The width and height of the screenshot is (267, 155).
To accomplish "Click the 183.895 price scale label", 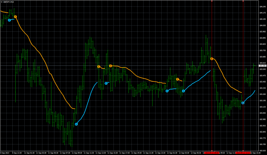I will 263,38.
